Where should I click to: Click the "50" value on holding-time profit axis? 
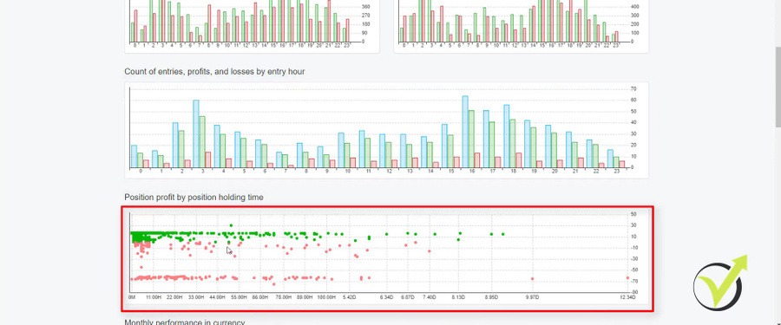tap(633, 214)
